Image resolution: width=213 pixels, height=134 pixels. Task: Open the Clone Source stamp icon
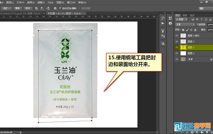[x=163, y=43]
